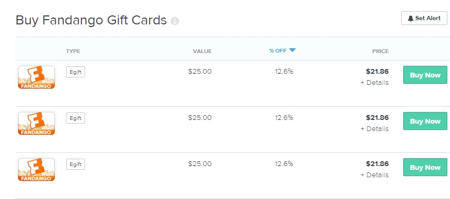Open the second Fandango card thumbnail
This screenshot has width=450, height=199.
37,124
